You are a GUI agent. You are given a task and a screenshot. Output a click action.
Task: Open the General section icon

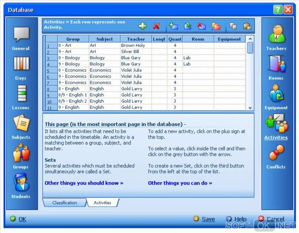(x=21, y=34)
